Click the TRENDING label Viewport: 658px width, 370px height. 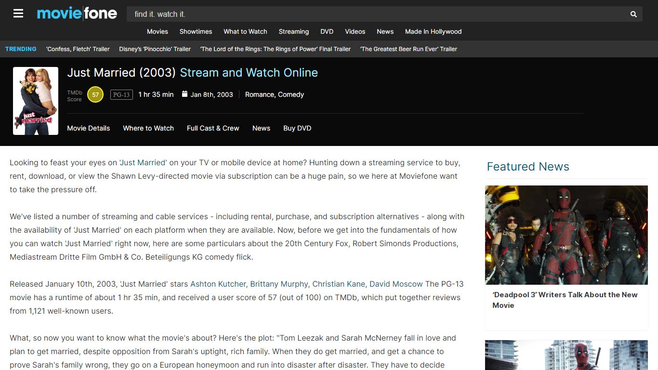click(x=21, y=49)
